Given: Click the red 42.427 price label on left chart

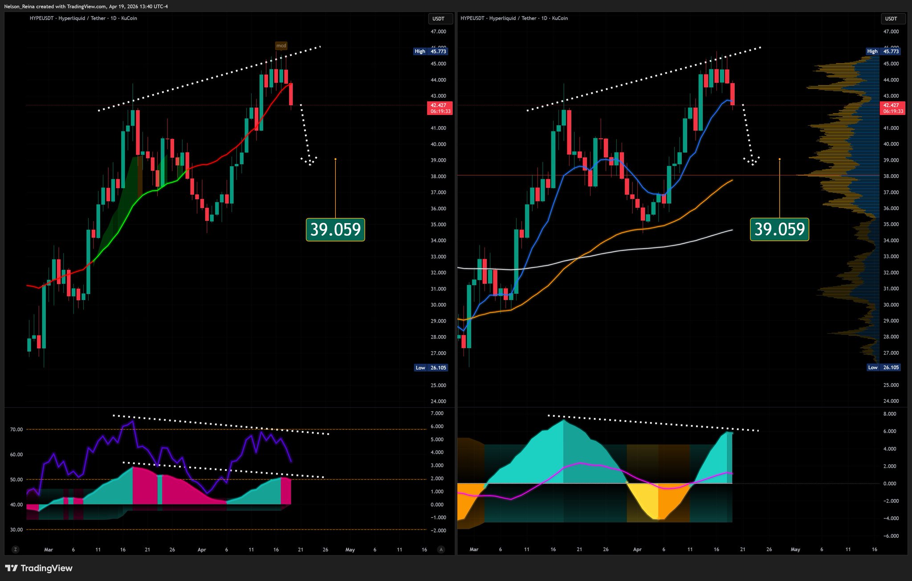Looking at the screenshot, I should [440, 108].
